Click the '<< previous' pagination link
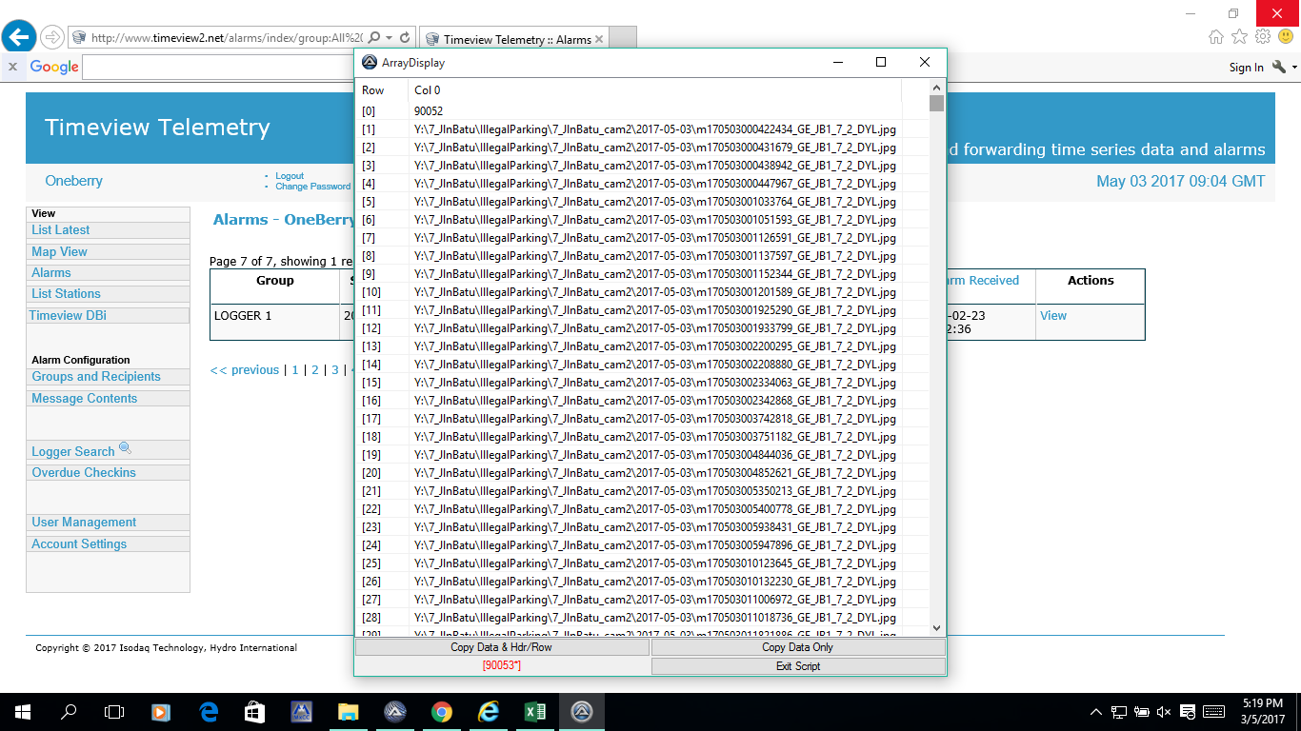Screen dimensions: 1301x731 tap(245, 369)
